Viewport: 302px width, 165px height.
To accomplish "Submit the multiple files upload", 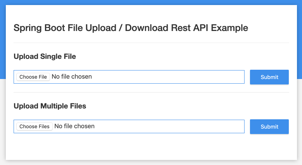I will [269, 127].
